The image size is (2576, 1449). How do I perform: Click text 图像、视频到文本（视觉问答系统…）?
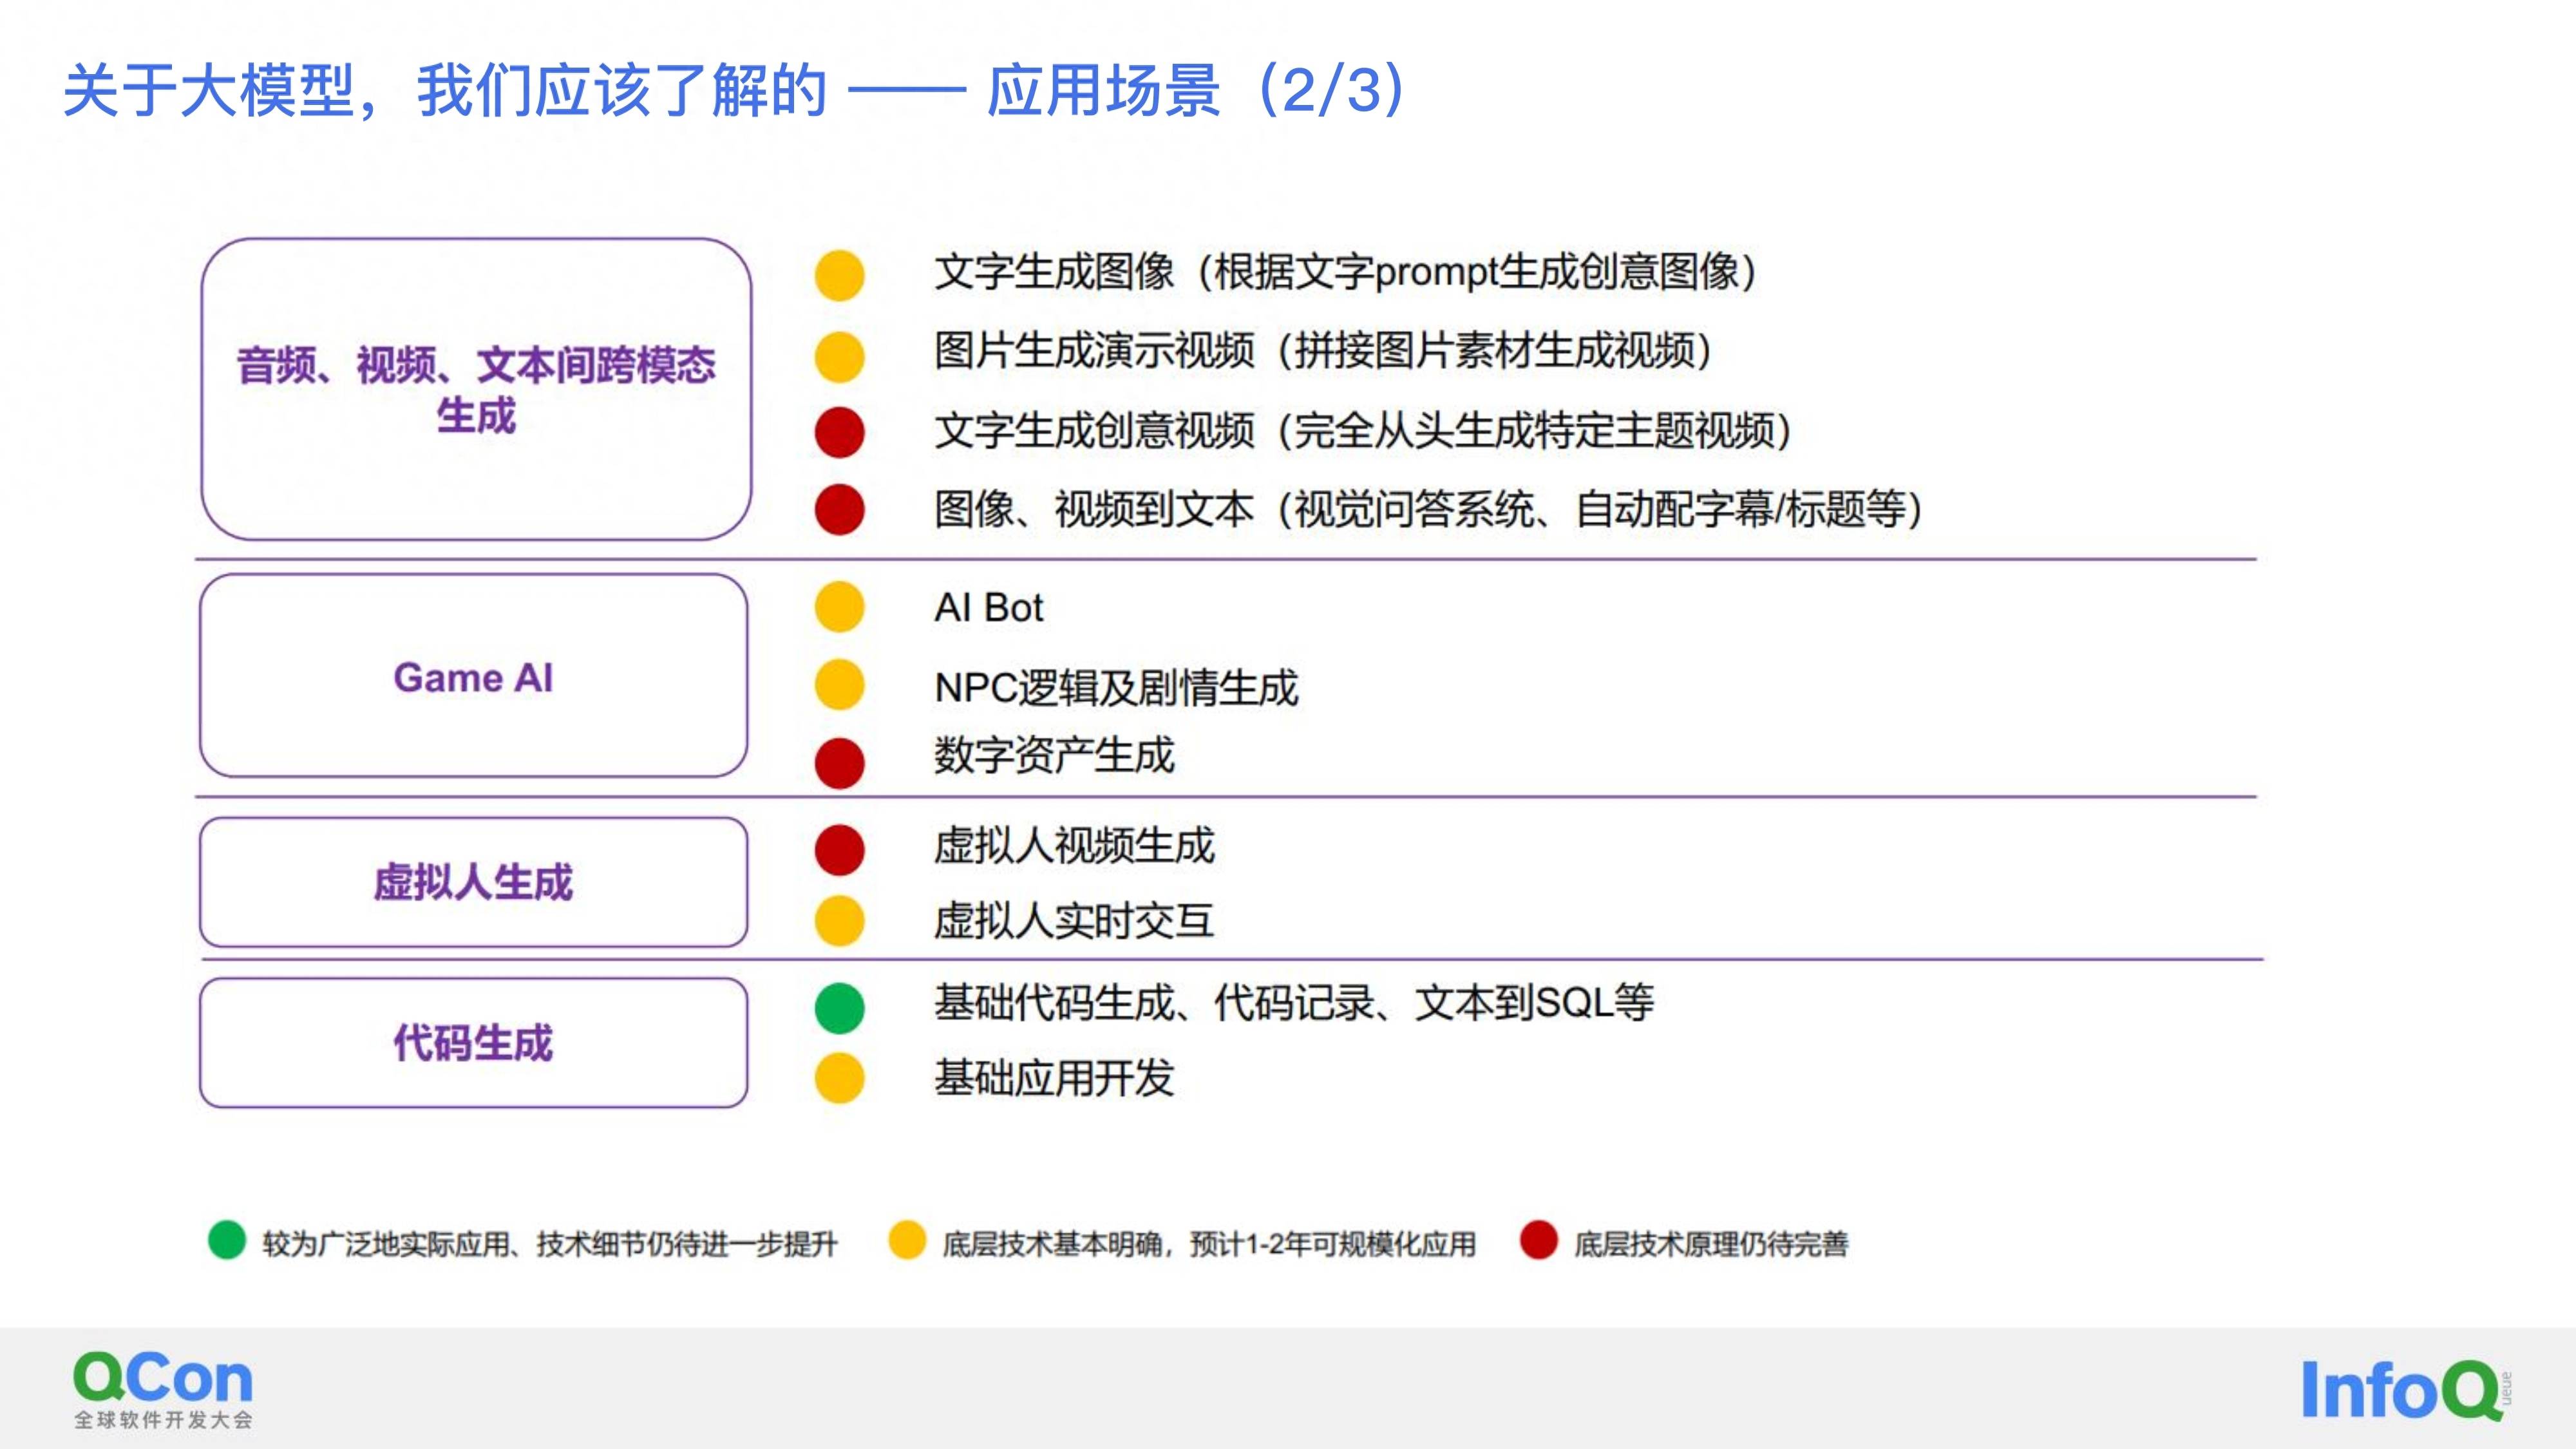(x=1429, y=509)
